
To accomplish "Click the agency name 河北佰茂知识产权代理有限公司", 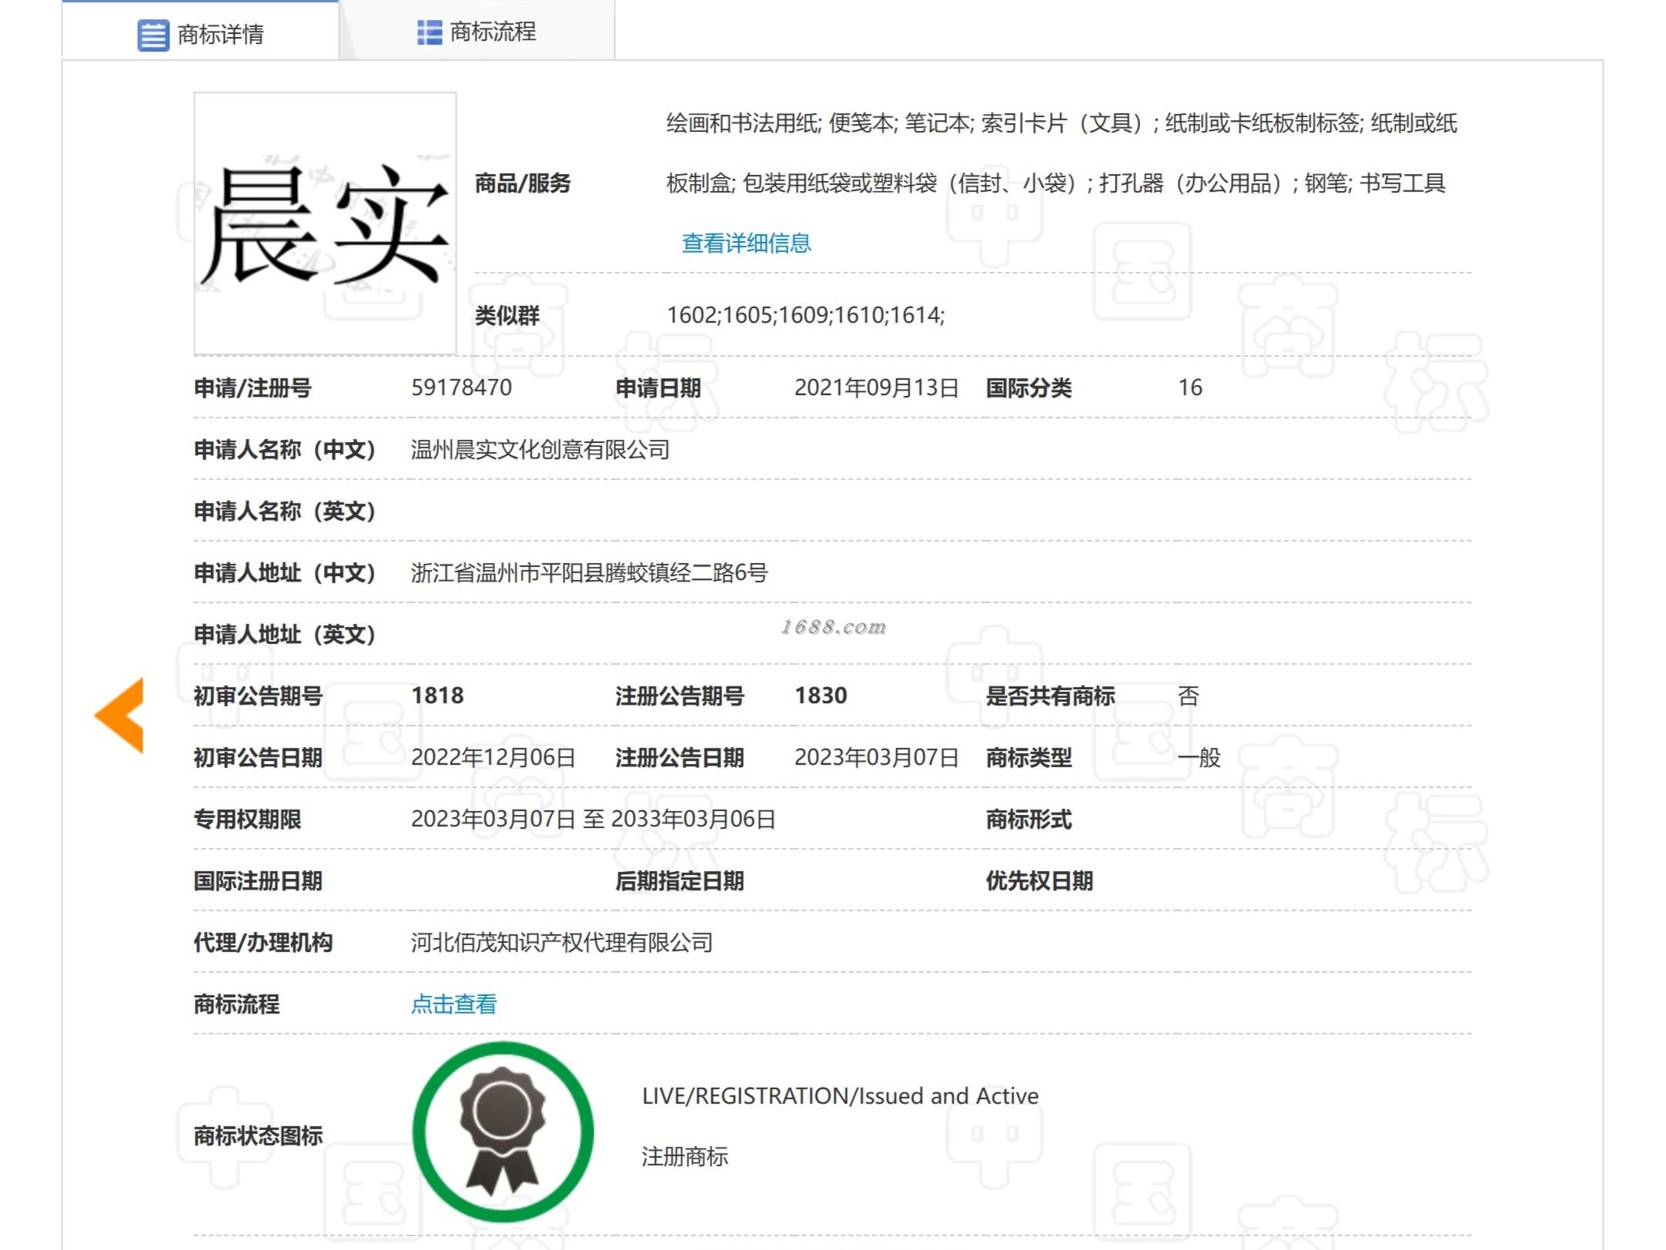I will [x=561, y=942].
